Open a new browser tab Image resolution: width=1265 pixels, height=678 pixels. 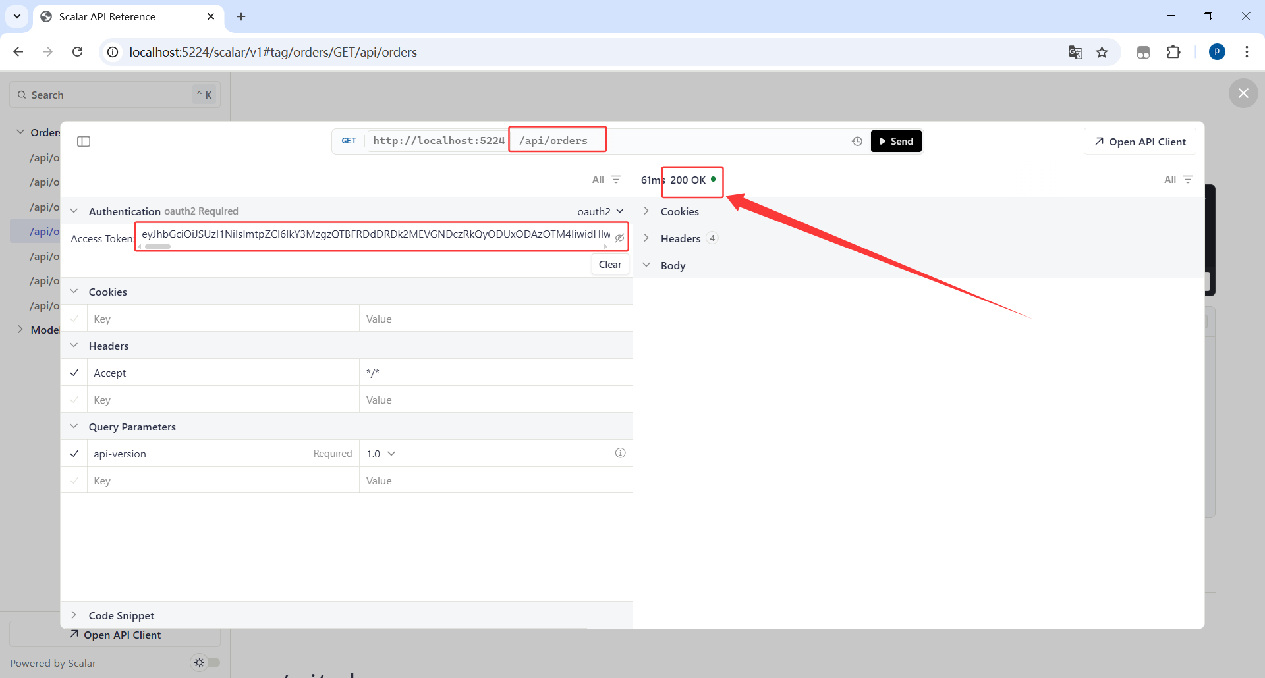pos(241,16)
